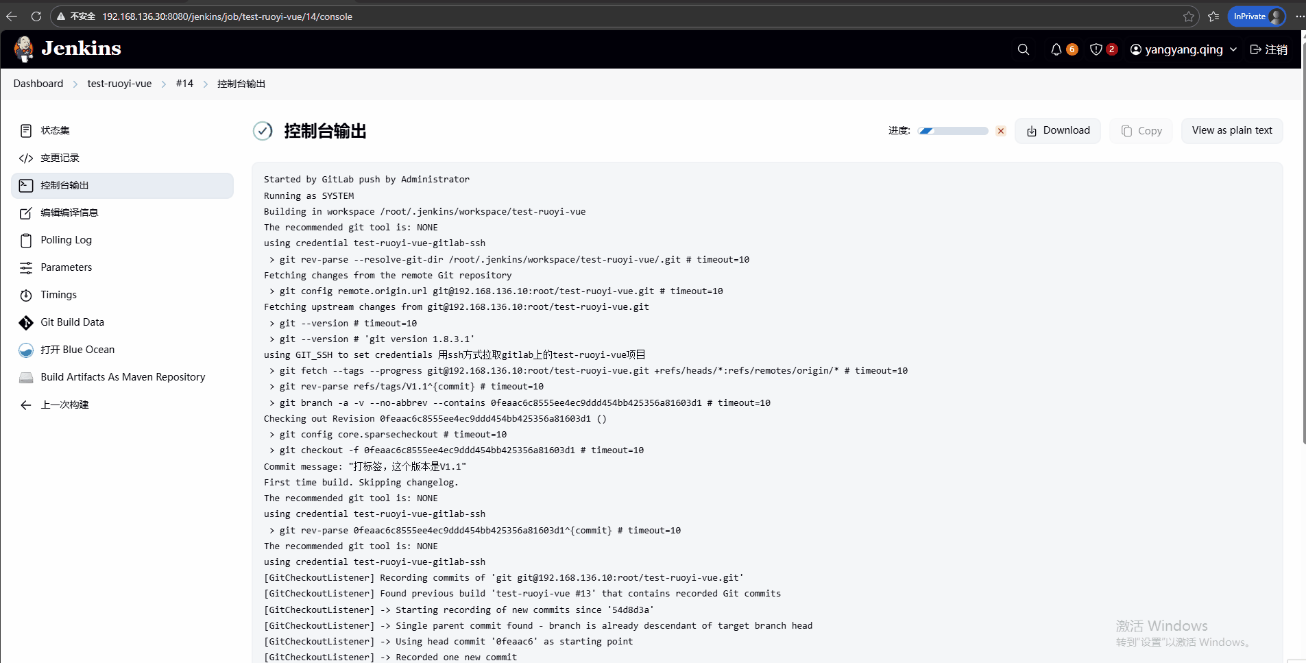Click the 控制台输出 breadcrumb
Viewport: 1306px width, 663px height.
tap(241, 84)
